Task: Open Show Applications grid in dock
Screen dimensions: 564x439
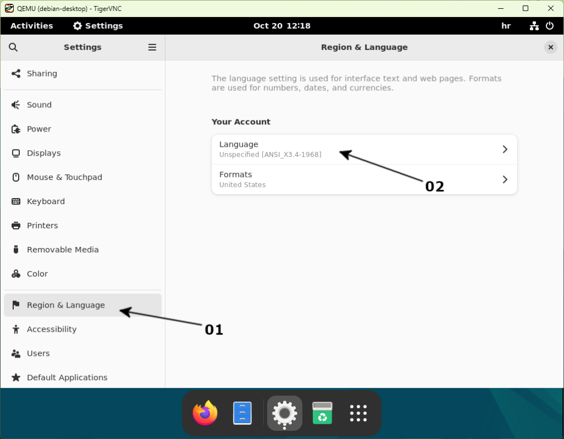Action: tap(359, 413)
